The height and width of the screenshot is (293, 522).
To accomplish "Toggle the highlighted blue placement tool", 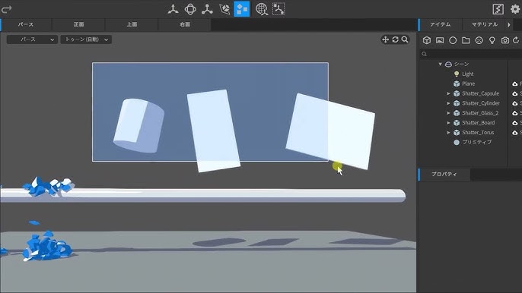I will click(242, 9).
